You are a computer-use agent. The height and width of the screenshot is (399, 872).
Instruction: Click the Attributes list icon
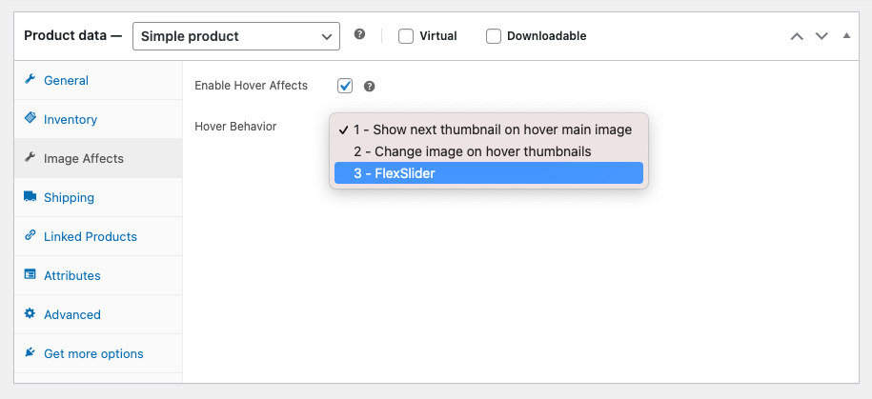point(30,275)
